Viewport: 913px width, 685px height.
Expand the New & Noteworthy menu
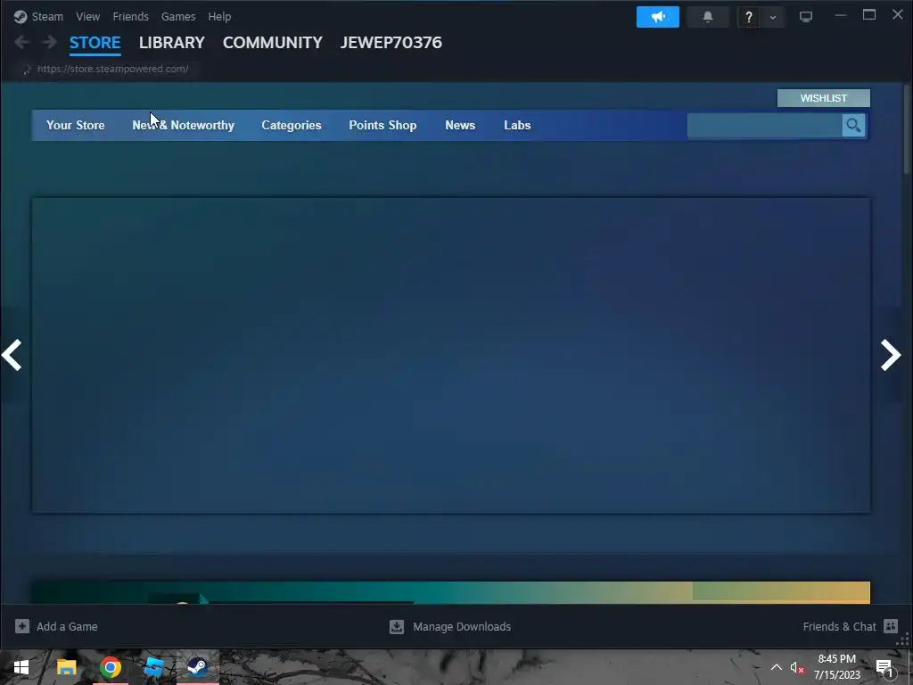pos(183,125)
